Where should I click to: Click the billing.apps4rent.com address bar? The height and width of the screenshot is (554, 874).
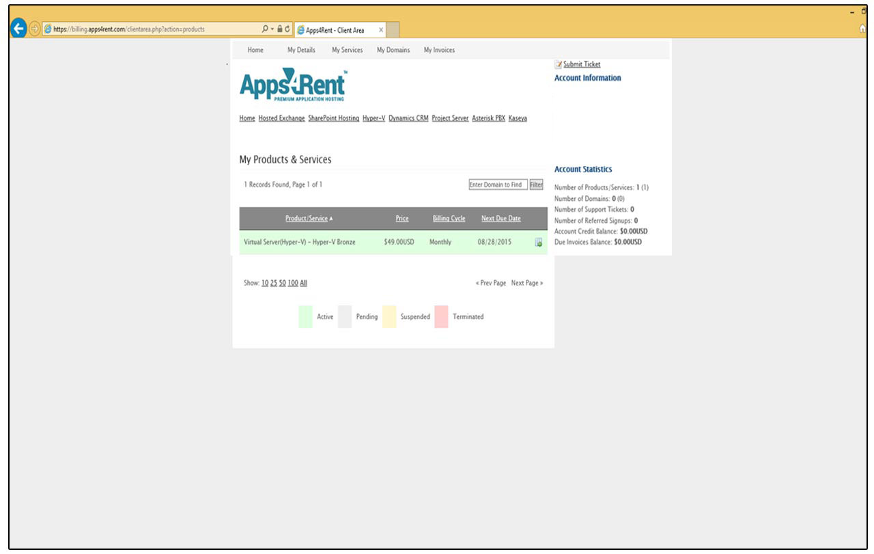[152, 29]
